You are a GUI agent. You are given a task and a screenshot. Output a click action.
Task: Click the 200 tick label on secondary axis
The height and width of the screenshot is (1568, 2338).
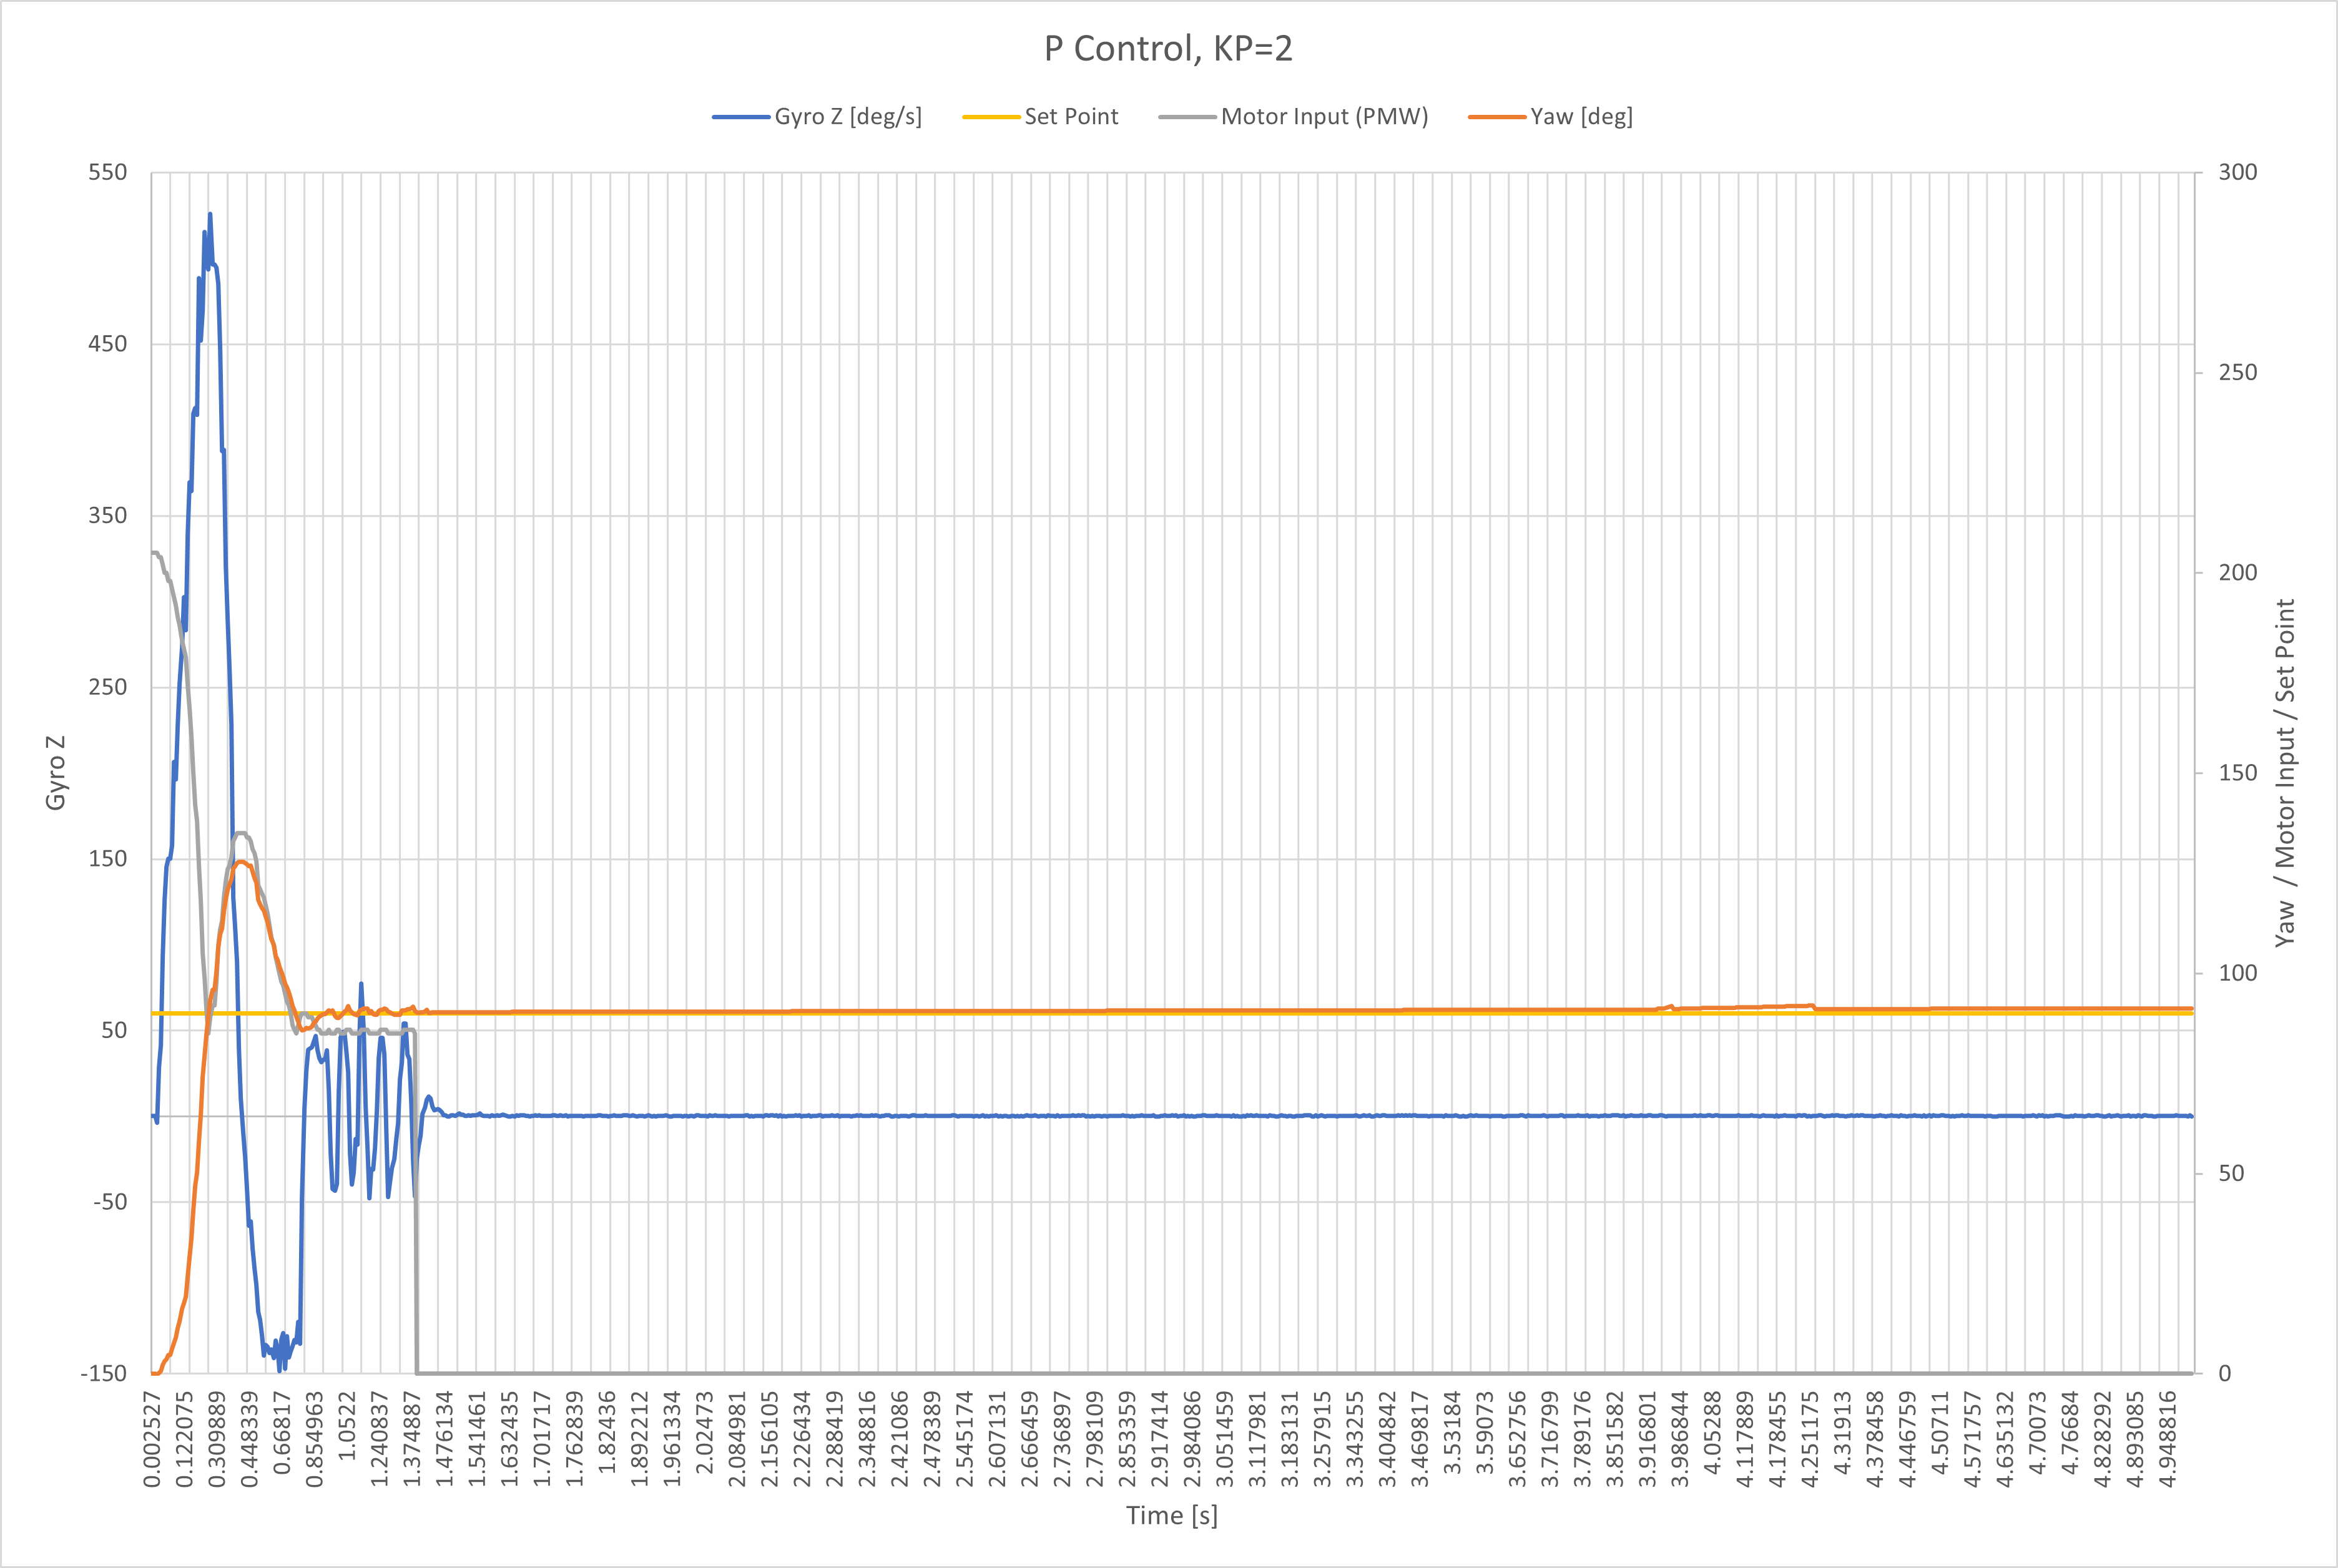(2238, 572)
